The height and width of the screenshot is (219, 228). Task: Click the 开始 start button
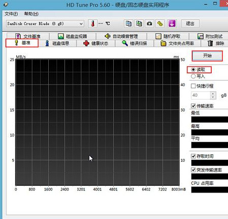(x=207, y=56)
